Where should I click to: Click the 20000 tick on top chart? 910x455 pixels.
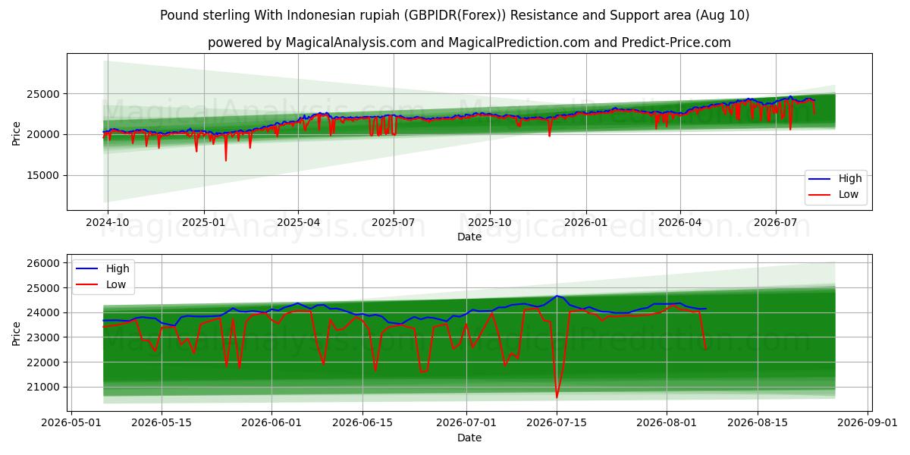[x=45, y=134]
